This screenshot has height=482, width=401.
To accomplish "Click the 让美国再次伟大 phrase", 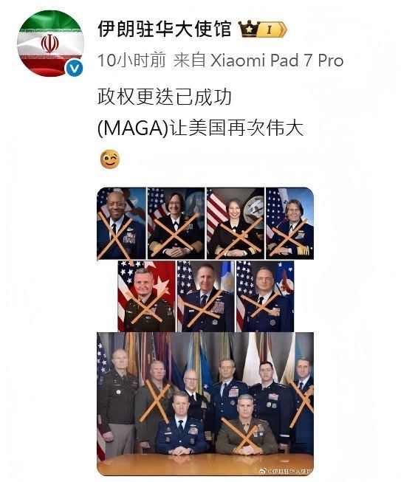I will 237,128.
